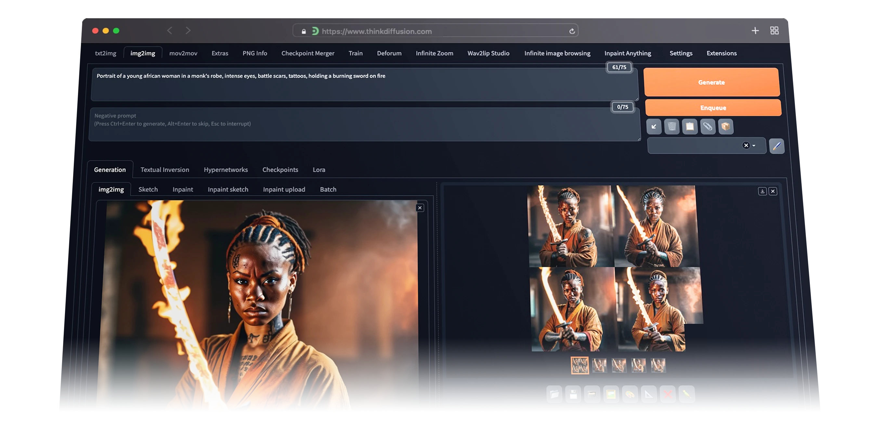Expand the Textual Inversion tab
The width and height of the screenshot is (880, 430).
pyautogui.click(x=165, y=169)
